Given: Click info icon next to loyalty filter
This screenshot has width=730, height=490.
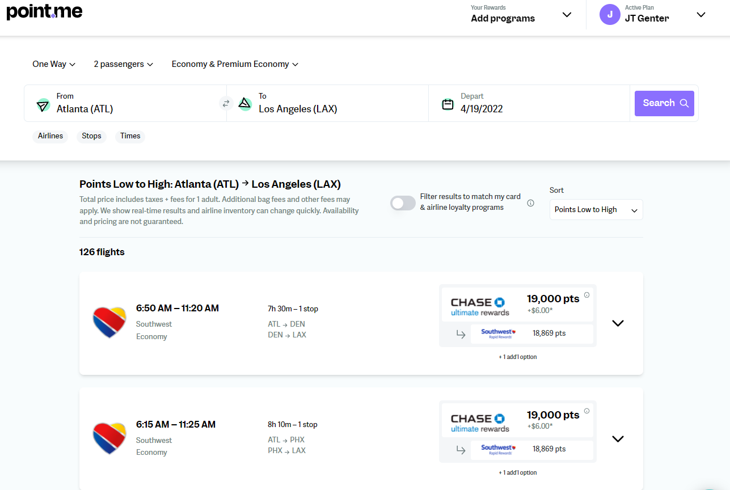Looking at the screenshot, I should 530,203.
